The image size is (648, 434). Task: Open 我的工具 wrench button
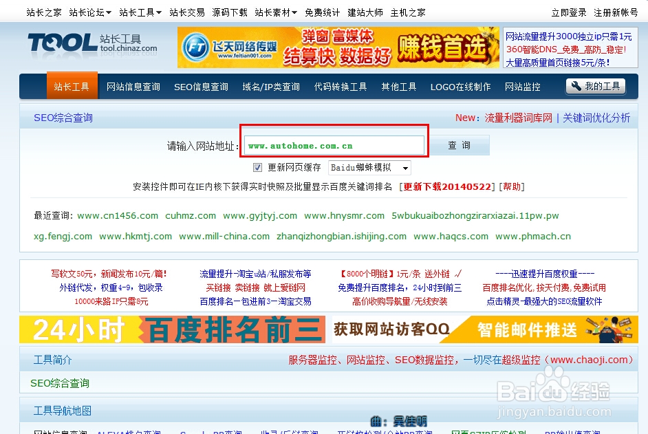[596, 87]
